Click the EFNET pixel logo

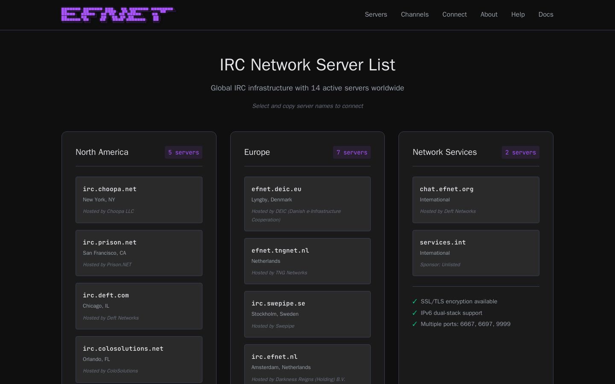pos(118,15)
